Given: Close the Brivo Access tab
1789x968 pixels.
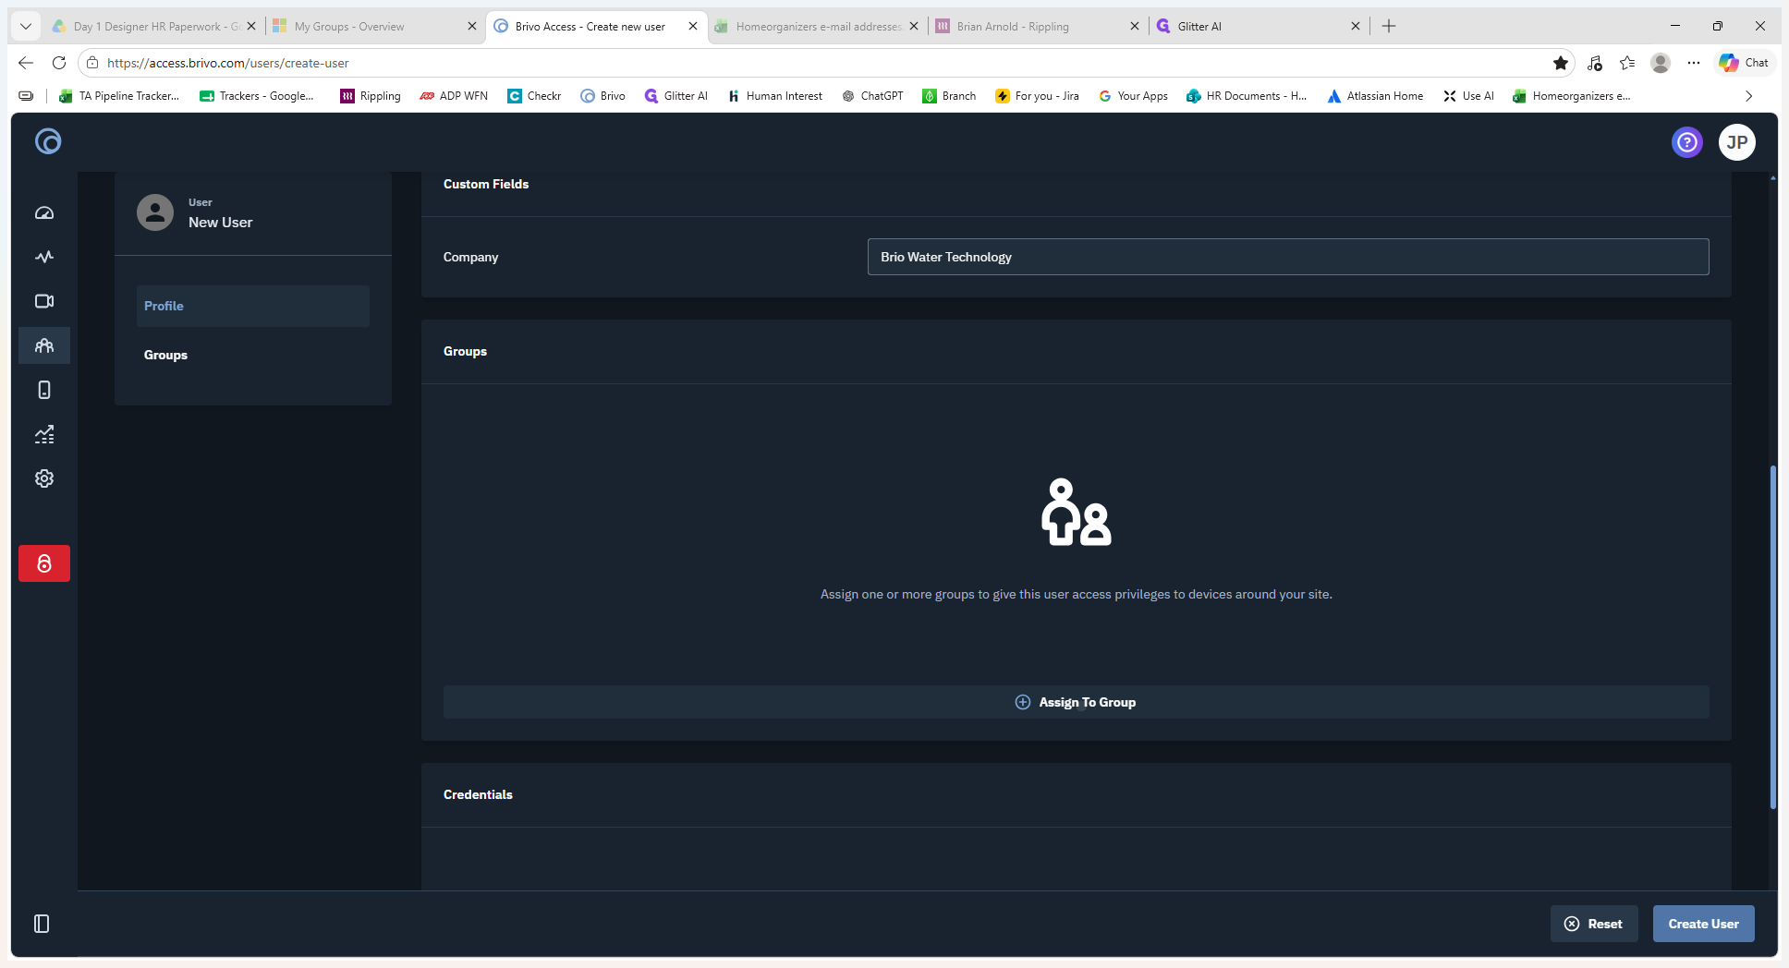Looking at the screenshot, I should tap(693, 26).
